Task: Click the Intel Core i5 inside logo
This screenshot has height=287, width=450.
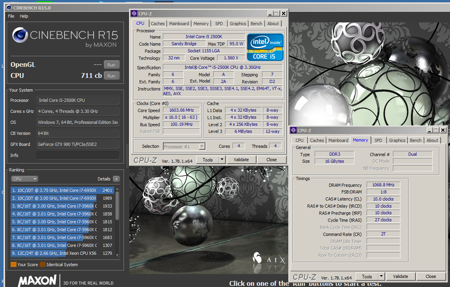Action: [265, 47]
